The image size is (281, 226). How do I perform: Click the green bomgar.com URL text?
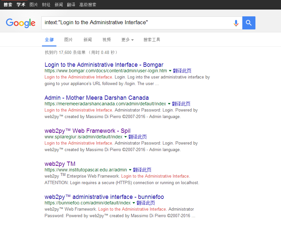pyautogui.click(x=106, y=71)
